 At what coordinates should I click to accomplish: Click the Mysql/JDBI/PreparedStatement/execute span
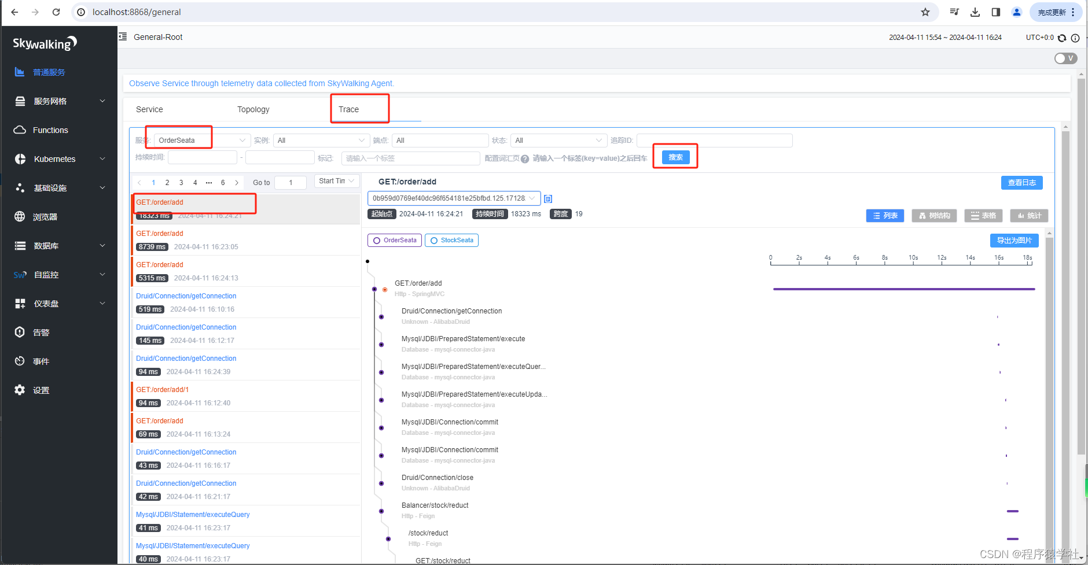coord(463,339)
